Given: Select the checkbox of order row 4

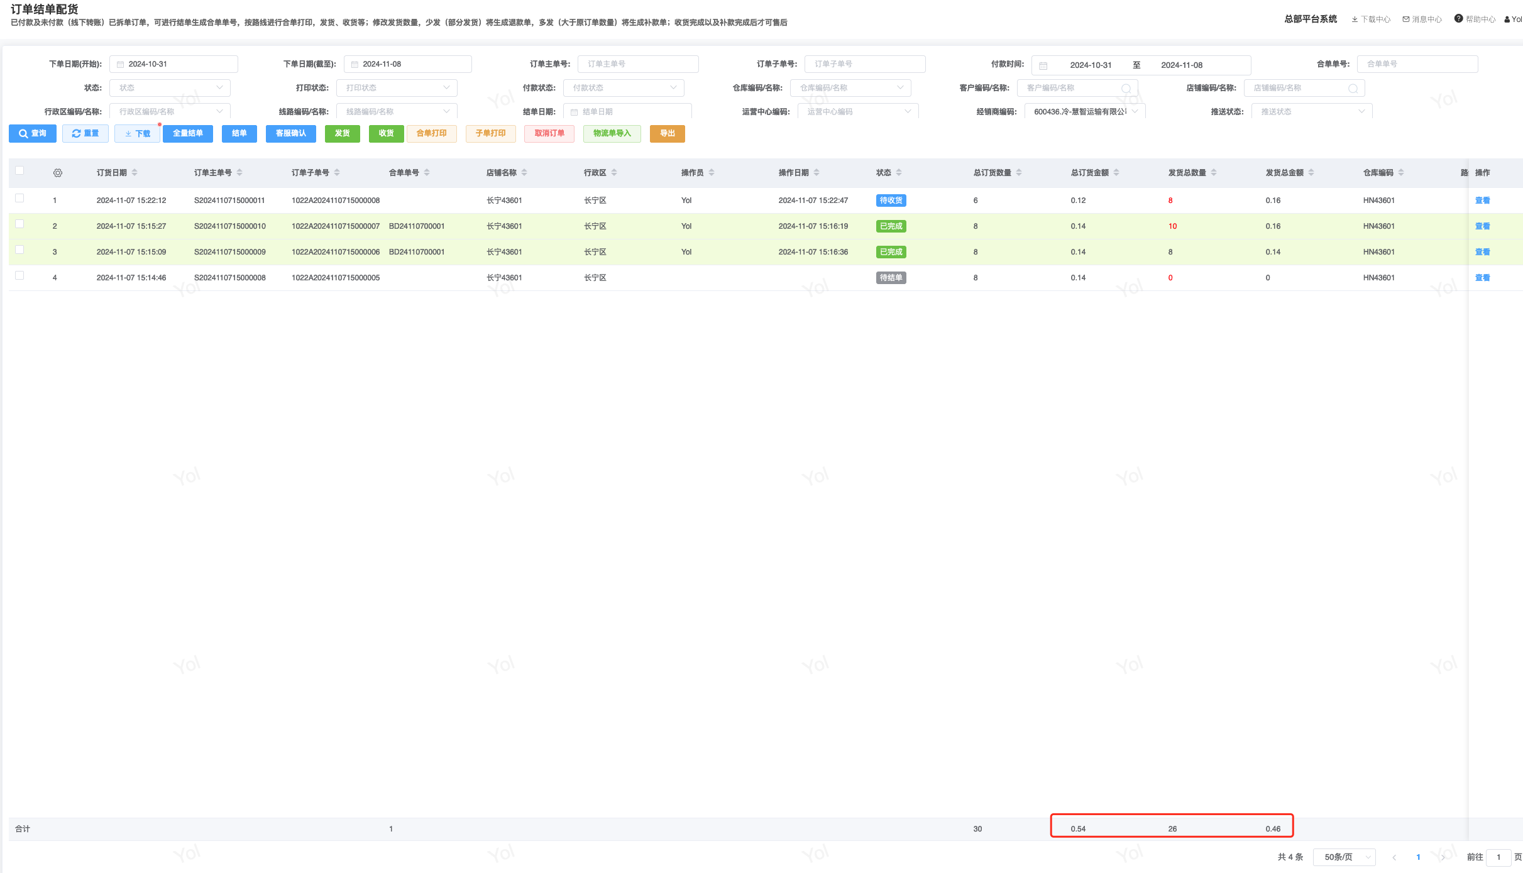Looking at the screenshot, I should pyautogui.click(x=19, y=276).
